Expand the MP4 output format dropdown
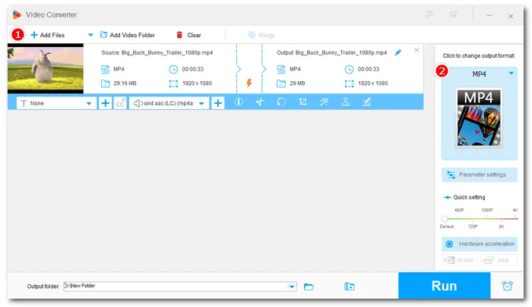The width and height of the screenshot is (532, 307). tap(511, 73)
